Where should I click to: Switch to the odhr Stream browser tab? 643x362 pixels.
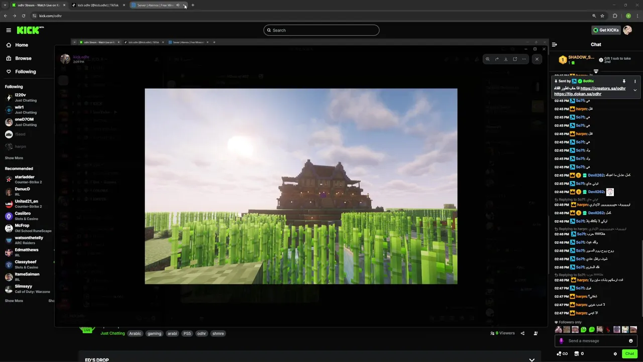tap(39, 5)
